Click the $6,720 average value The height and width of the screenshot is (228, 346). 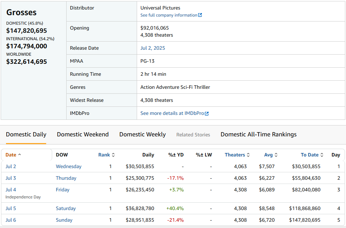point(267,220)
